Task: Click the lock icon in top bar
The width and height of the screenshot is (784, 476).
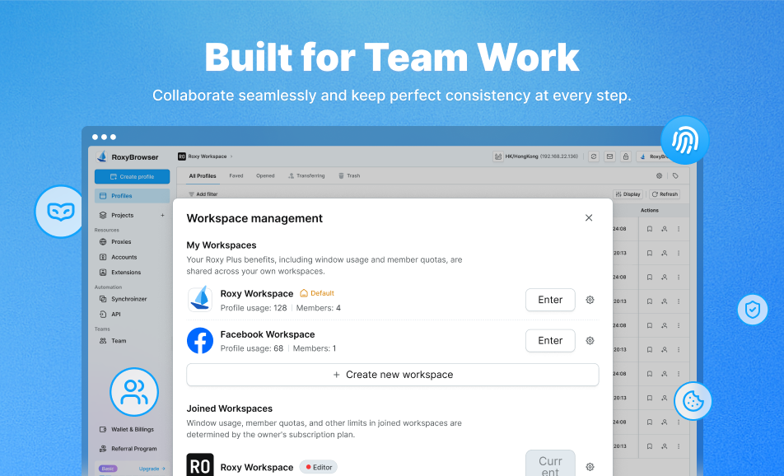Action: pos(626,156)
